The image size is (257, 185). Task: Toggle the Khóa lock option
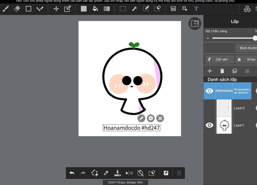click(246, 59)
